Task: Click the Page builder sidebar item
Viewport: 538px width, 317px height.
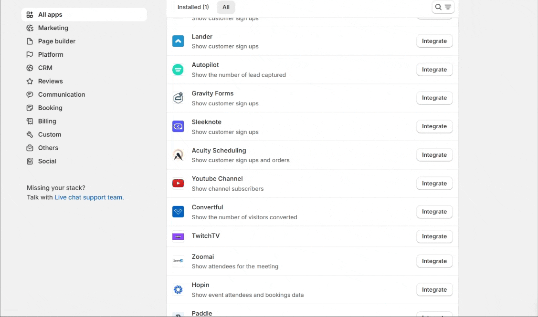Action: pyautogui.click(x=57, y=41)
